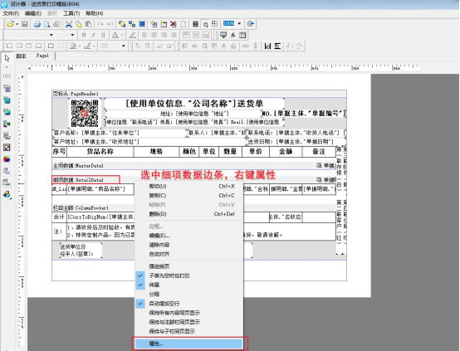Select the object pointer tool in the sidebar
460x351 pixels.
(x=7, y=58)
